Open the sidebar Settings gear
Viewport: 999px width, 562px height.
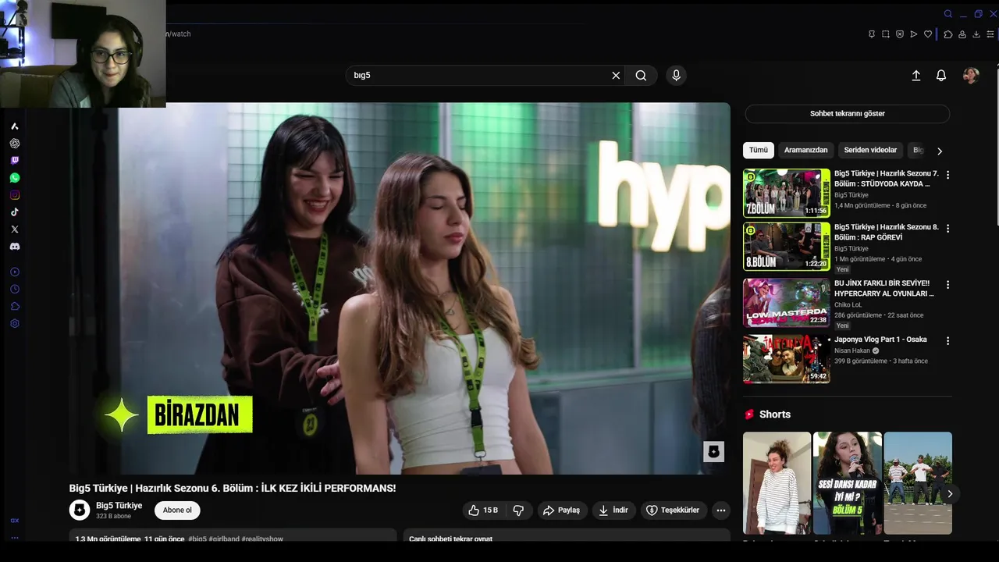(14, 323)
